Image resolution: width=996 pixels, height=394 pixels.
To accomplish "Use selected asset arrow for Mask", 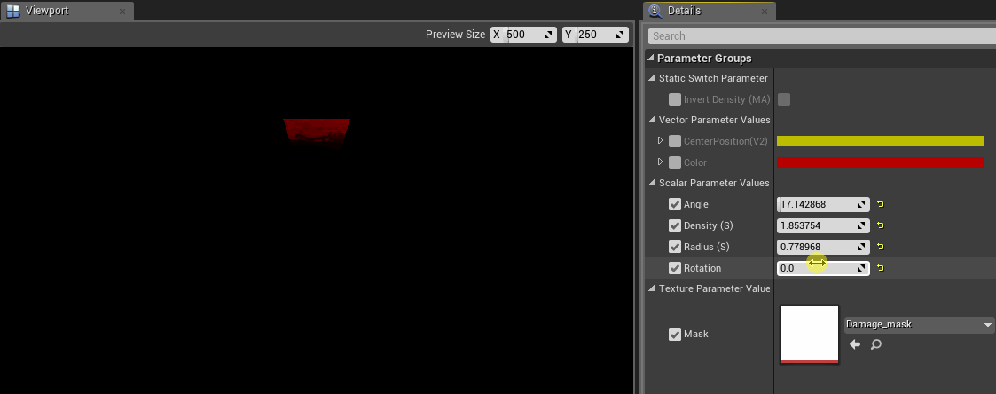I will (855, 344).
